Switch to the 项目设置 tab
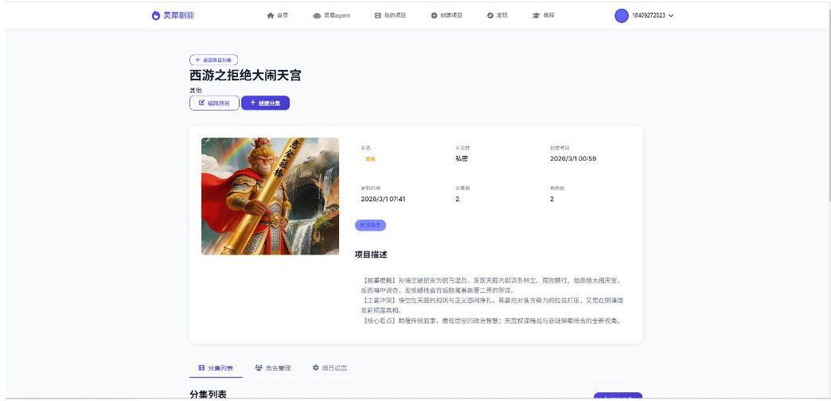Screen dimensions: 831x401 click(330, 368)
